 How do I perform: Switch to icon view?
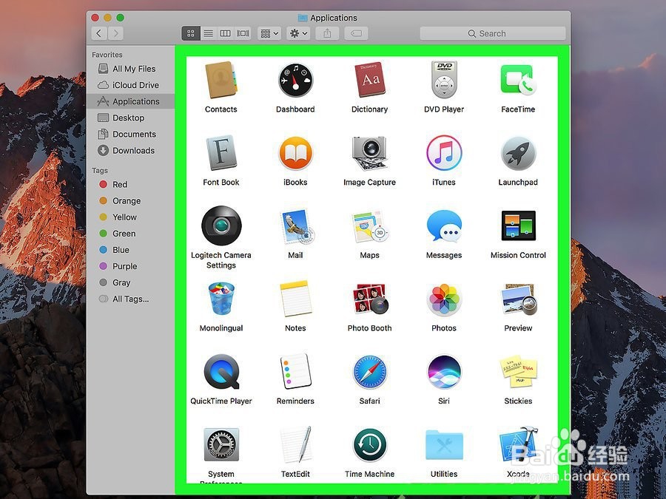(191, 33)
